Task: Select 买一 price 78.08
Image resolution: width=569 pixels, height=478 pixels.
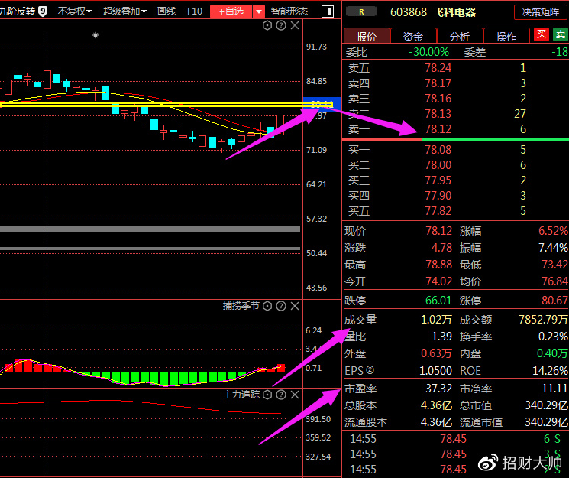Action: pyautogui.click(x=438, y=150)
